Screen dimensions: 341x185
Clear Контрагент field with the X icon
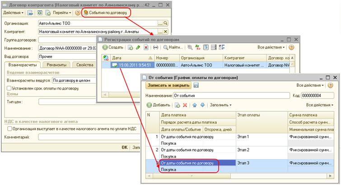[165, 32]
